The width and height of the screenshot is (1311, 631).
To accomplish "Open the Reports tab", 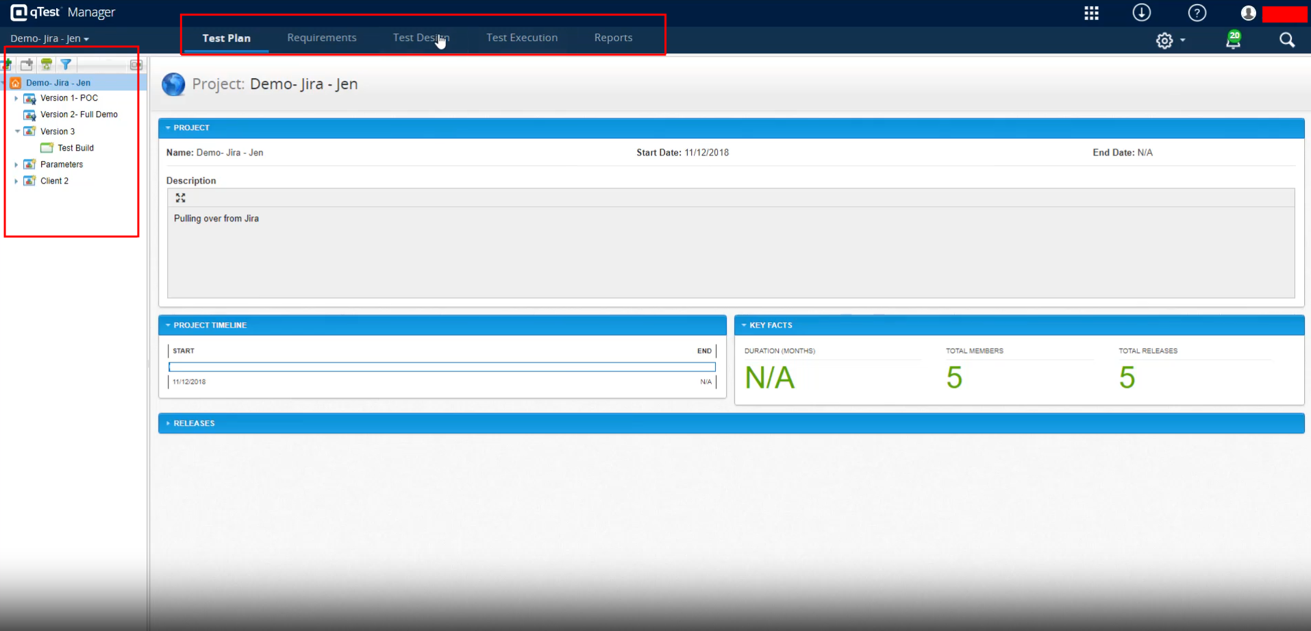I will [x=613, y=38].
